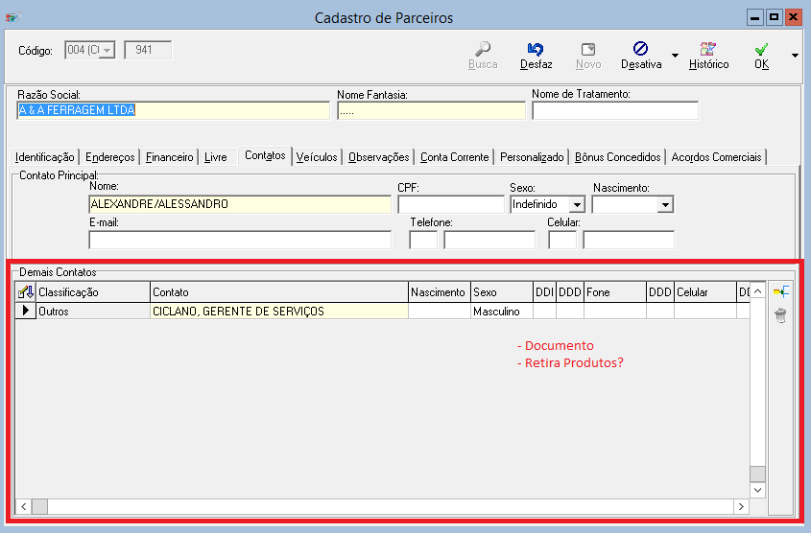Click the Fone column header
Viewport: 811px width, 533px height.
click(615, 292)
